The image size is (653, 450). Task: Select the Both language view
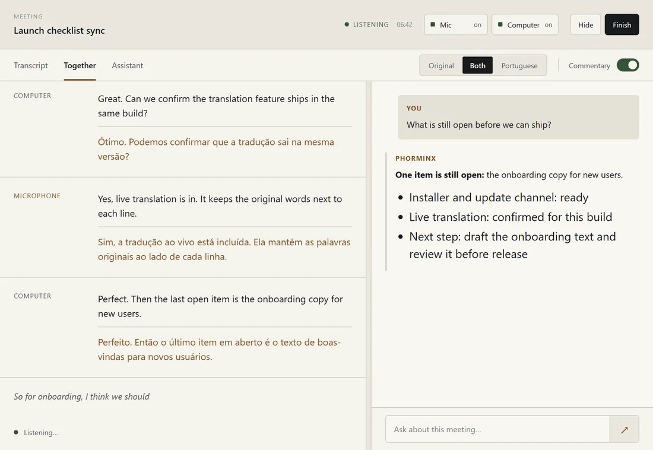point(477,65)
